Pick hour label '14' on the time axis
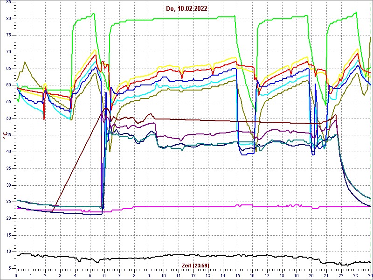 tap(223, 275)
